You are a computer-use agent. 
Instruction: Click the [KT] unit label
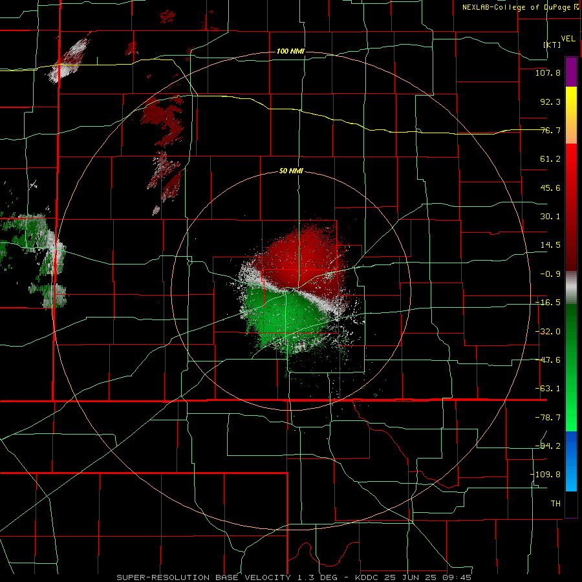coord(552,45)
